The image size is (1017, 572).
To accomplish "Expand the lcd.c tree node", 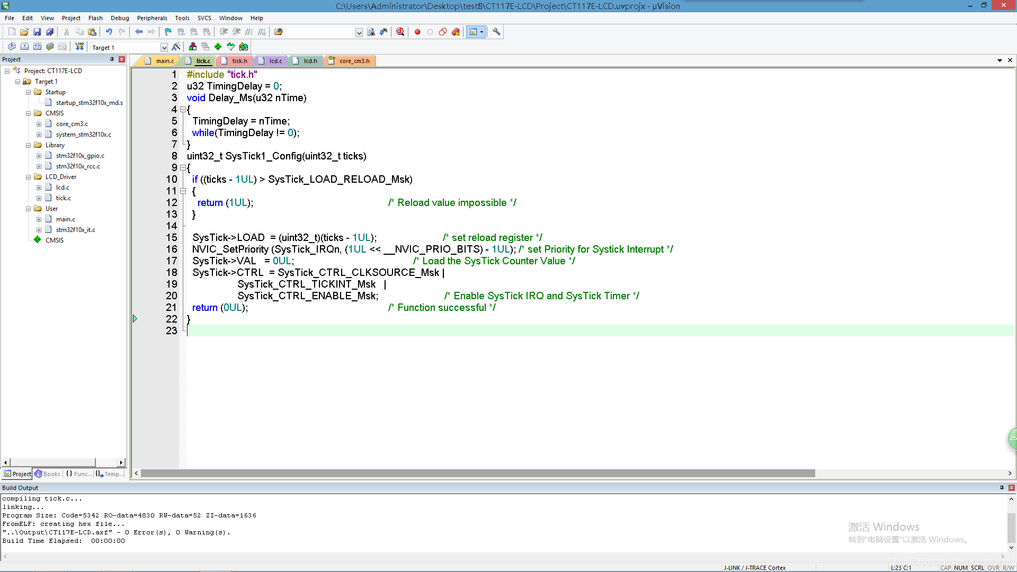I will [x=39, y=187].
